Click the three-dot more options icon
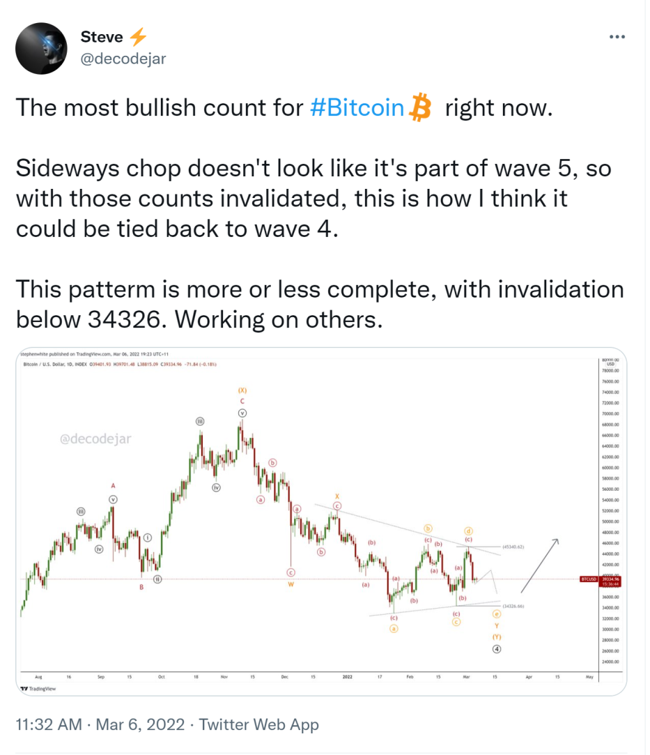 (x=617, y=36)
